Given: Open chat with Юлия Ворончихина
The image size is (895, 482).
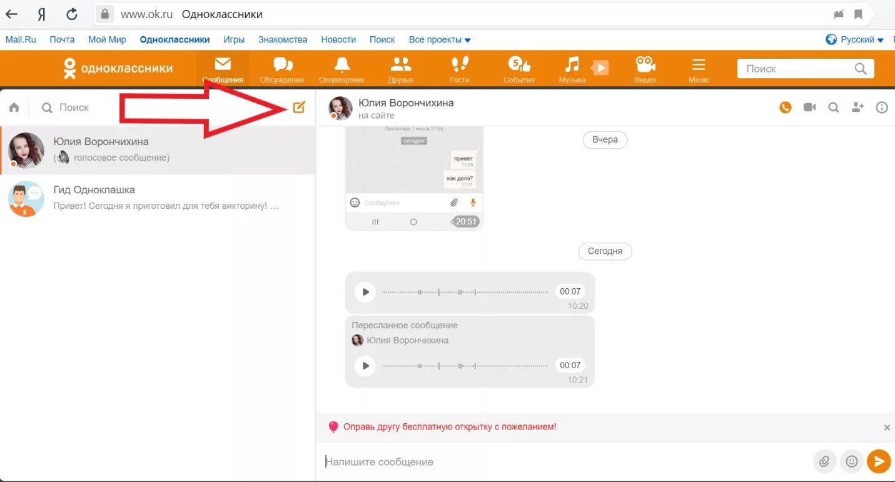Looking at the screenshot, I should tap(158, 150).
